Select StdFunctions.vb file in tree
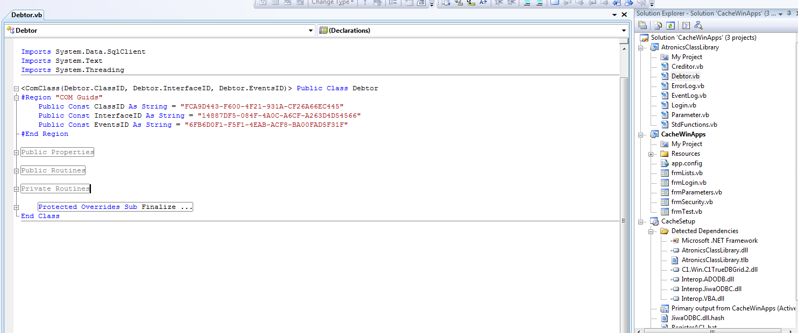 [694, 125]
